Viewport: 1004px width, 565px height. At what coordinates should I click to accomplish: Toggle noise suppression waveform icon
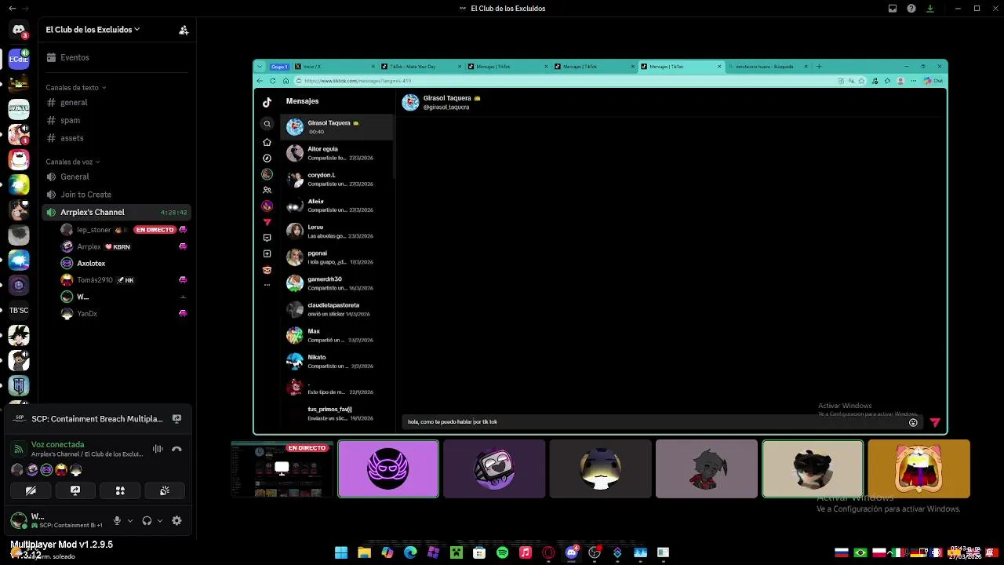coord(158,449)
